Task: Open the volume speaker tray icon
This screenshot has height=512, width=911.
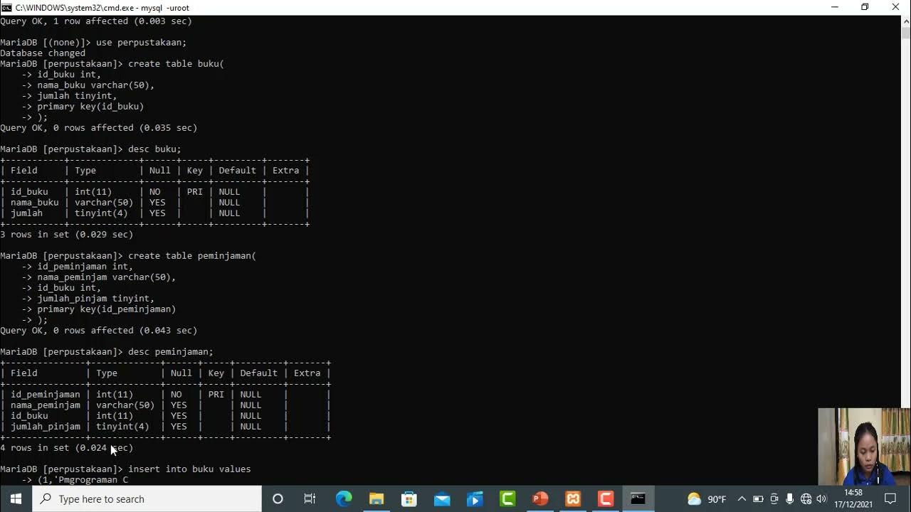Action: [x=822, y=499]
